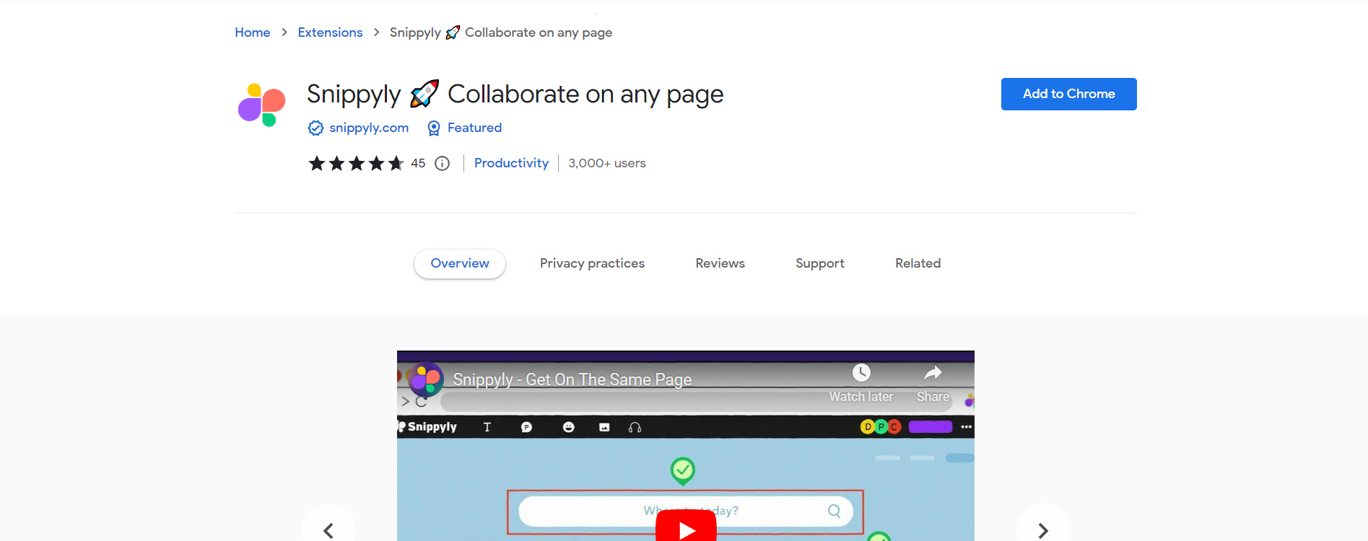Click the star rating row

[356, 164]
